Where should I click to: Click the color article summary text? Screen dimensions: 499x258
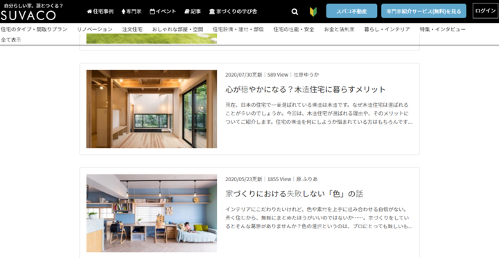coord(319,218)
